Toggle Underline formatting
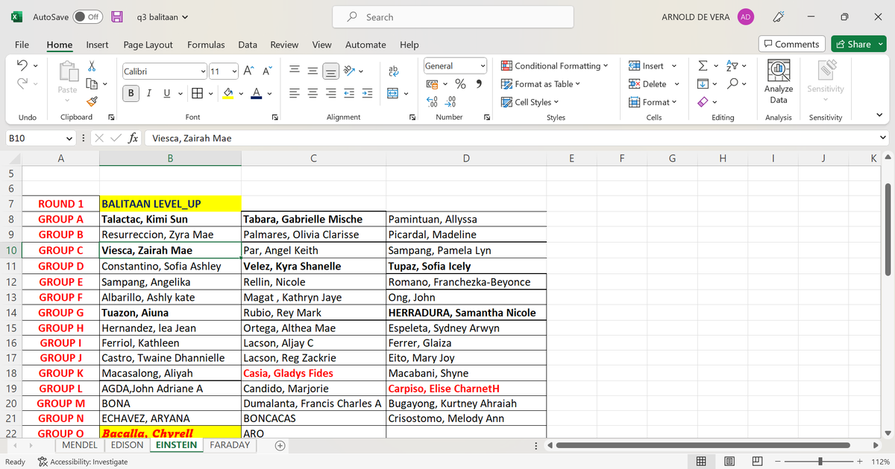The image size is (895, 469). coord(166,93)
